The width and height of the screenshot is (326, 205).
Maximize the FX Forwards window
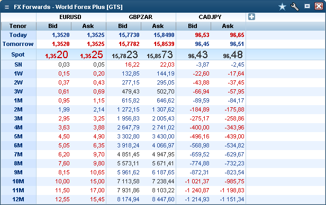307,6
